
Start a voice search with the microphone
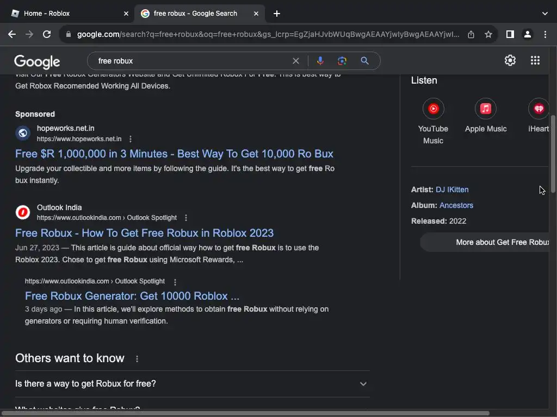click(320, 61)
